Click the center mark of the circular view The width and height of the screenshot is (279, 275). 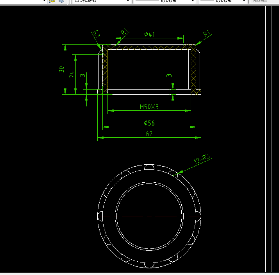click(x=149, y=216)
